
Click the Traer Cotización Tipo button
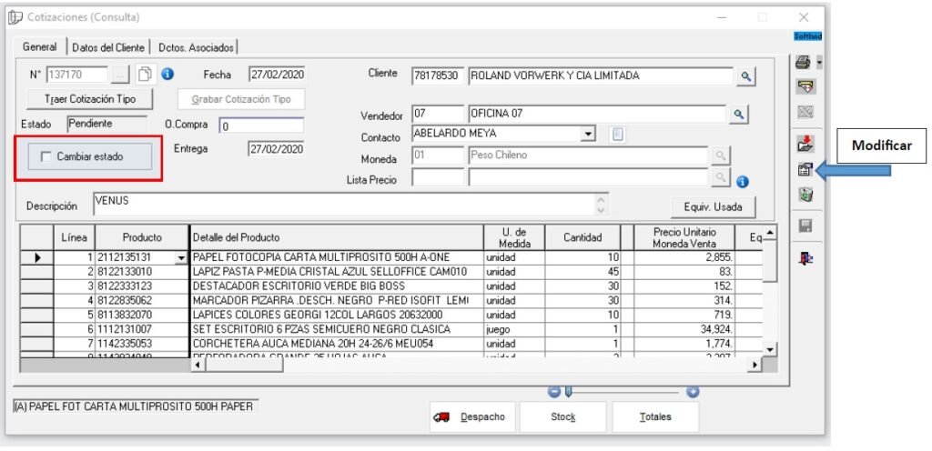90,99
